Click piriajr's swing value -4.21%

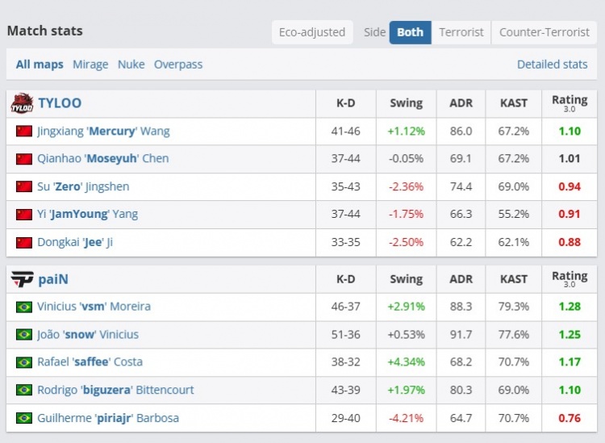407,418
